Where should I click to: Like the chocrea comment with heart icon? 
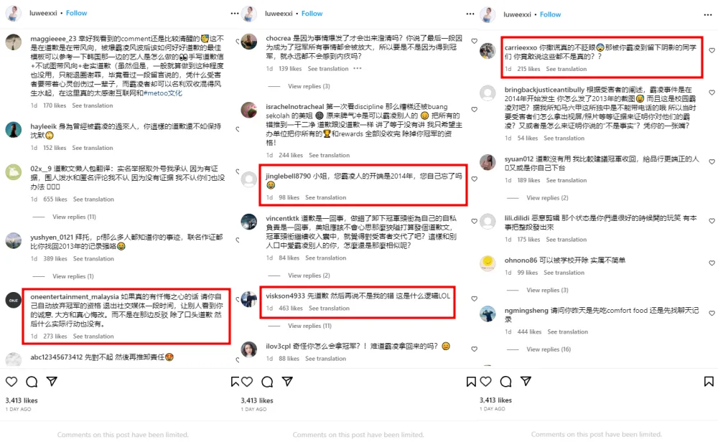tap(474, 41)
